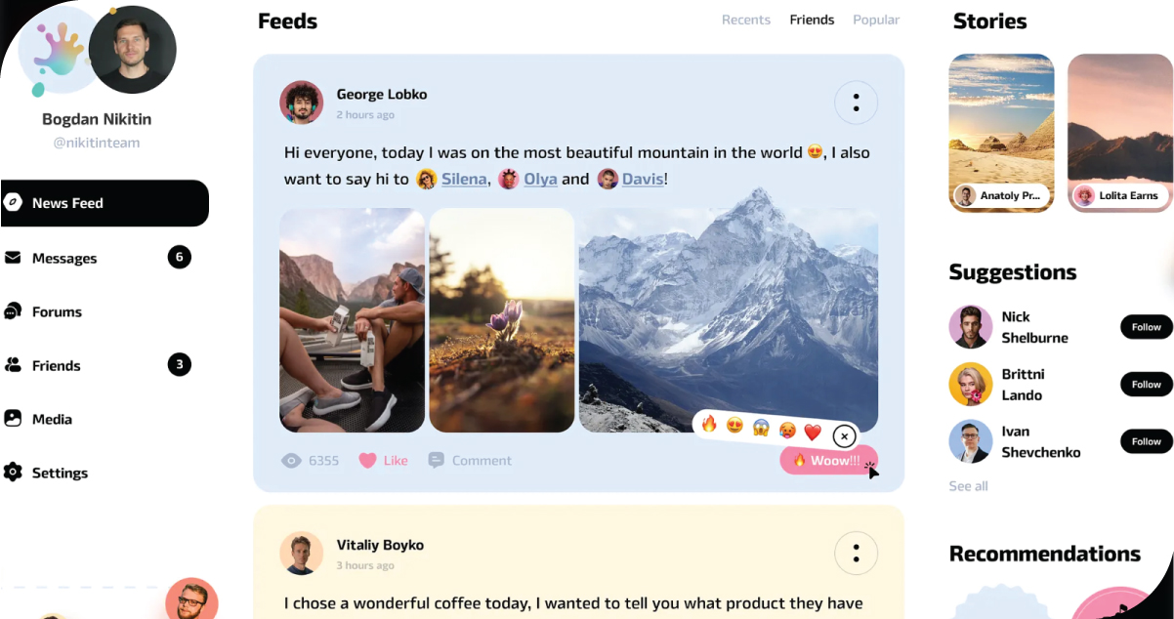This screenshot has height=619, width=1174.
Task: Follow Brittni Lando
Action: (x=1145, y=384)
